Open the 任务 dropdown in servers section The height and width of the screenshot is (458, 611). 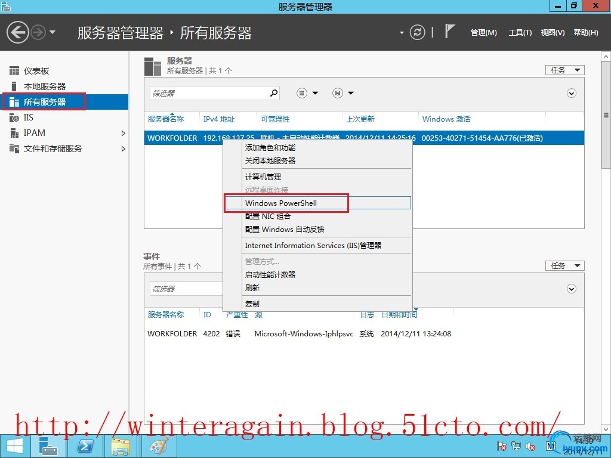tap(564, 70)
